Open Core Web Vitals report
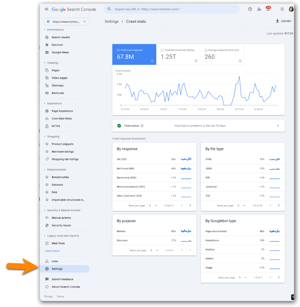The image size is (300, 307). 61,118
